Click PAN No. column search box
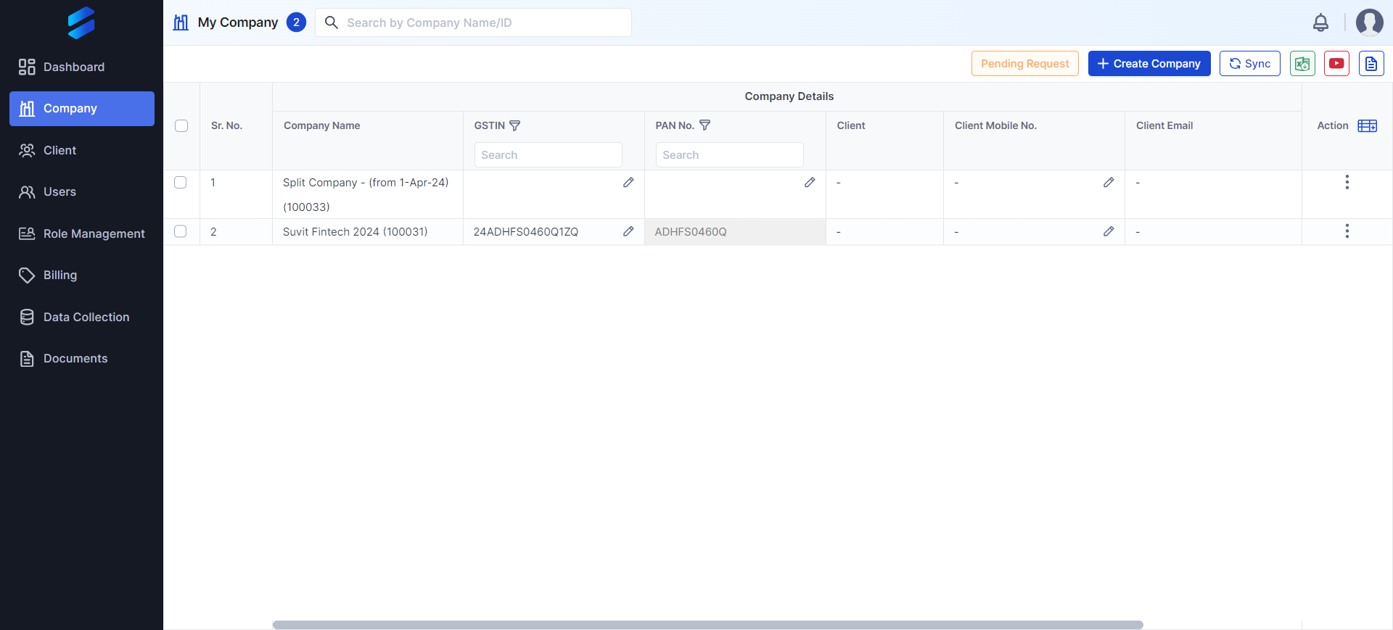Screen dimensions: 1393x630 pyautogui.click(x=729, y=155)
